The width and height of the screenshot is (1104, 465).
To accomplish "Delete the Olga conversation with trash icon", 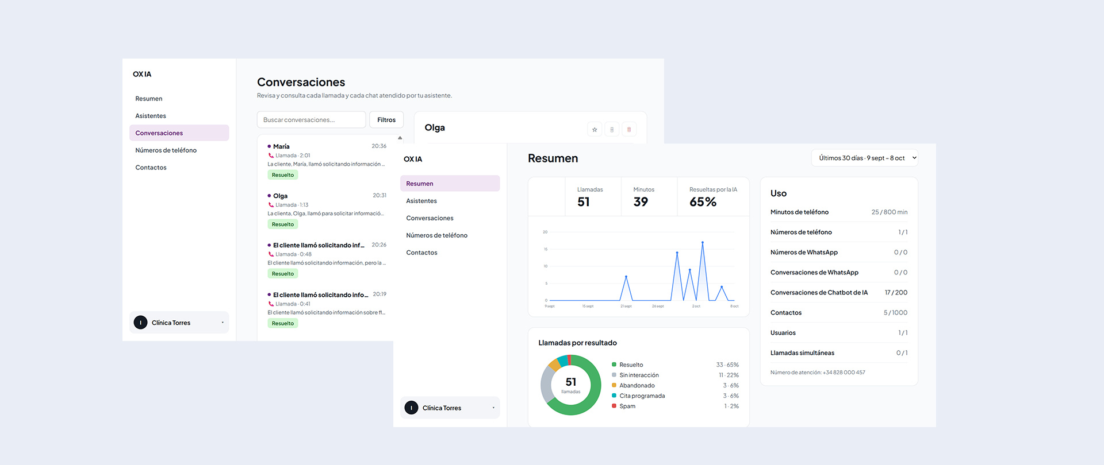I will point(629,129).
